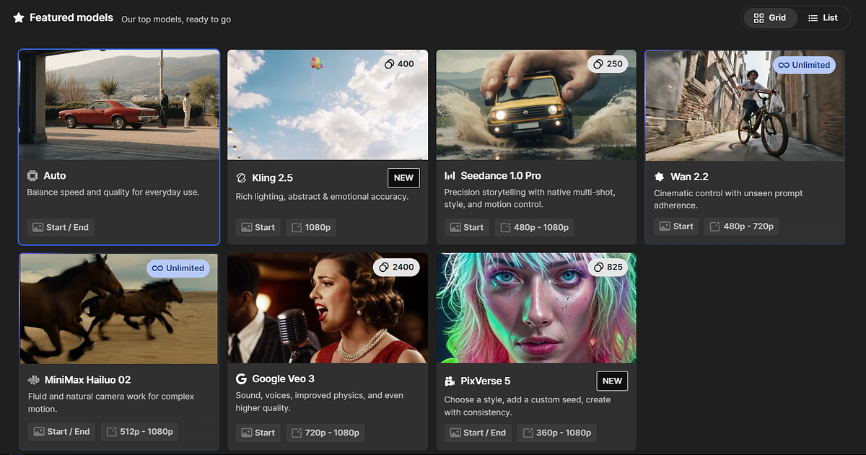
Task: Open the Wan 2.2 cyclist thumbnail
Action: [x=745, y=105]
